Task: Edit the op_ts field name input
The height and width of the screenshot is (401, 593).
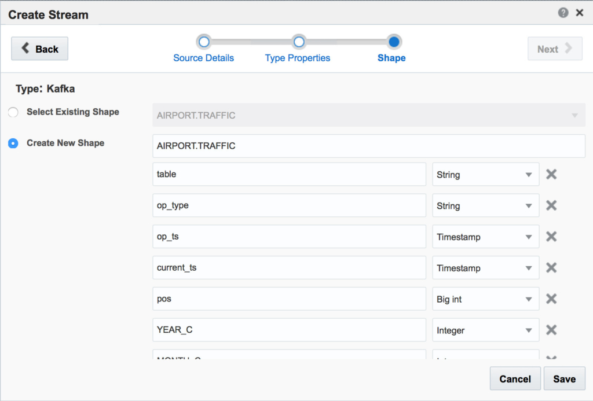Action: 290,237
